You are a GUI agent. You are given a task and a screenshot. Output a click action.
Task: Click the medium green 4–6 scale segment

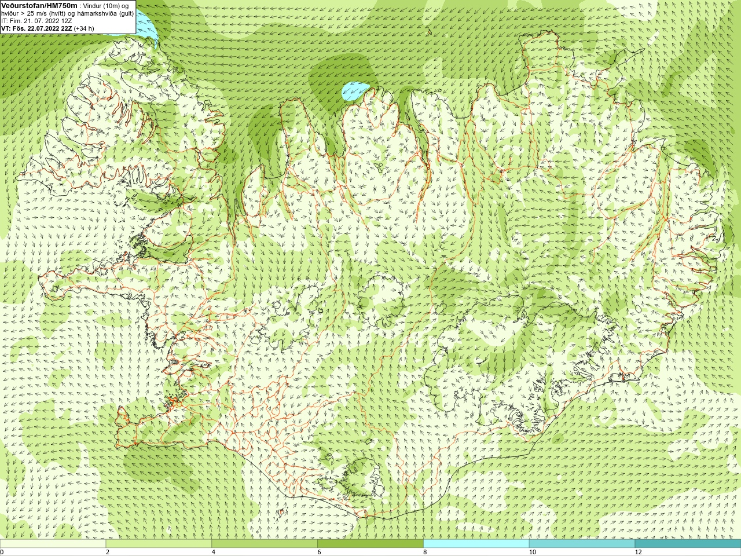point(265,544)
